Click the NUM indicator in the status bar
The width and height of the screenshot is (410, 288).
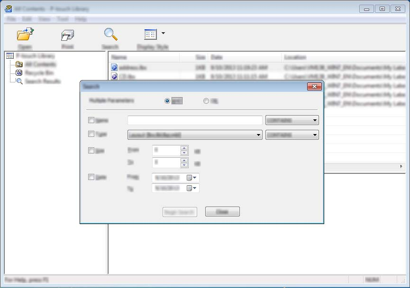(372, 279)
